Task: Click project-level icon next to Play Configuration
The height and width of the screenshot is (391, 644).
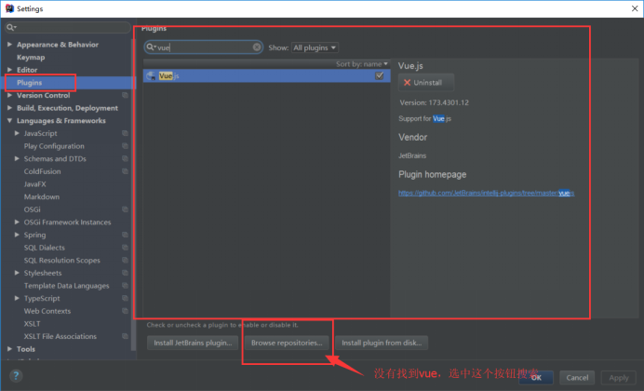Action: coord(126,146)
